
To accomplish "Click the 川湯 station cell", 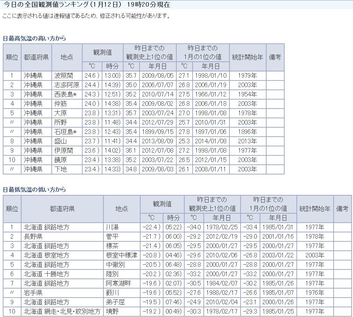I will click(x=112, y=227).
